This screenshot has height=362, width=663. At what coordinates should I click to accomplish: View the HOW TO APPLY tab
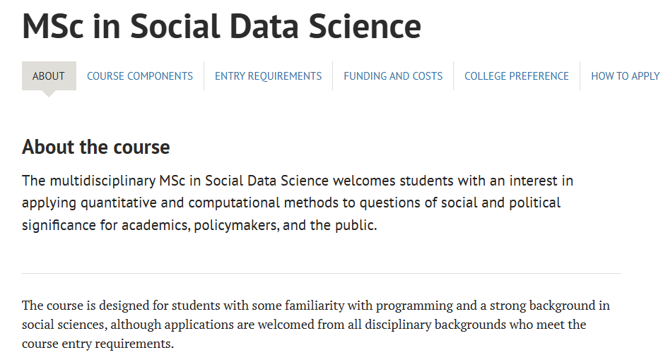625,76
